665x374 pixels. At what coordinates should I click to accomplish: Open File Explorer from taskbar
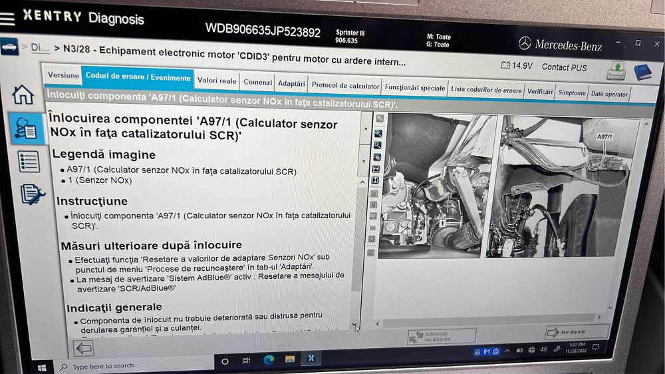coord(290,359)
